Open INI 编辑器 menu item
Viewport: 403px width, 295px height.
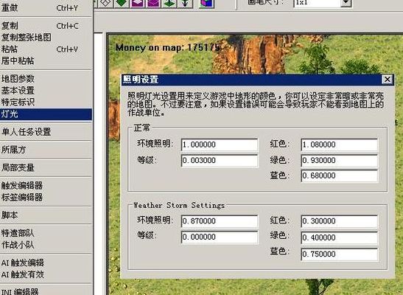point(46,291)
